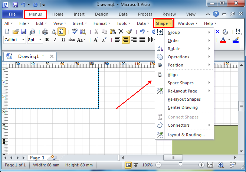Click the Print icon
This screenshot has height=172, width=246.
click(x=45, y=32)
